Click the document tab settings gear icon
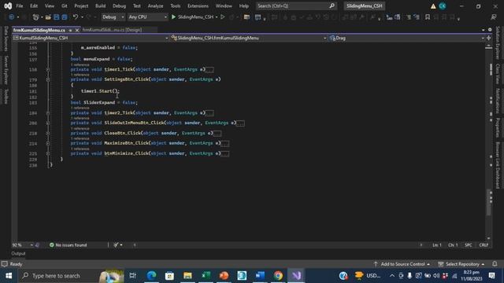Image resolution: width=504 pixels, height=283 pixels. pos(490,30)
